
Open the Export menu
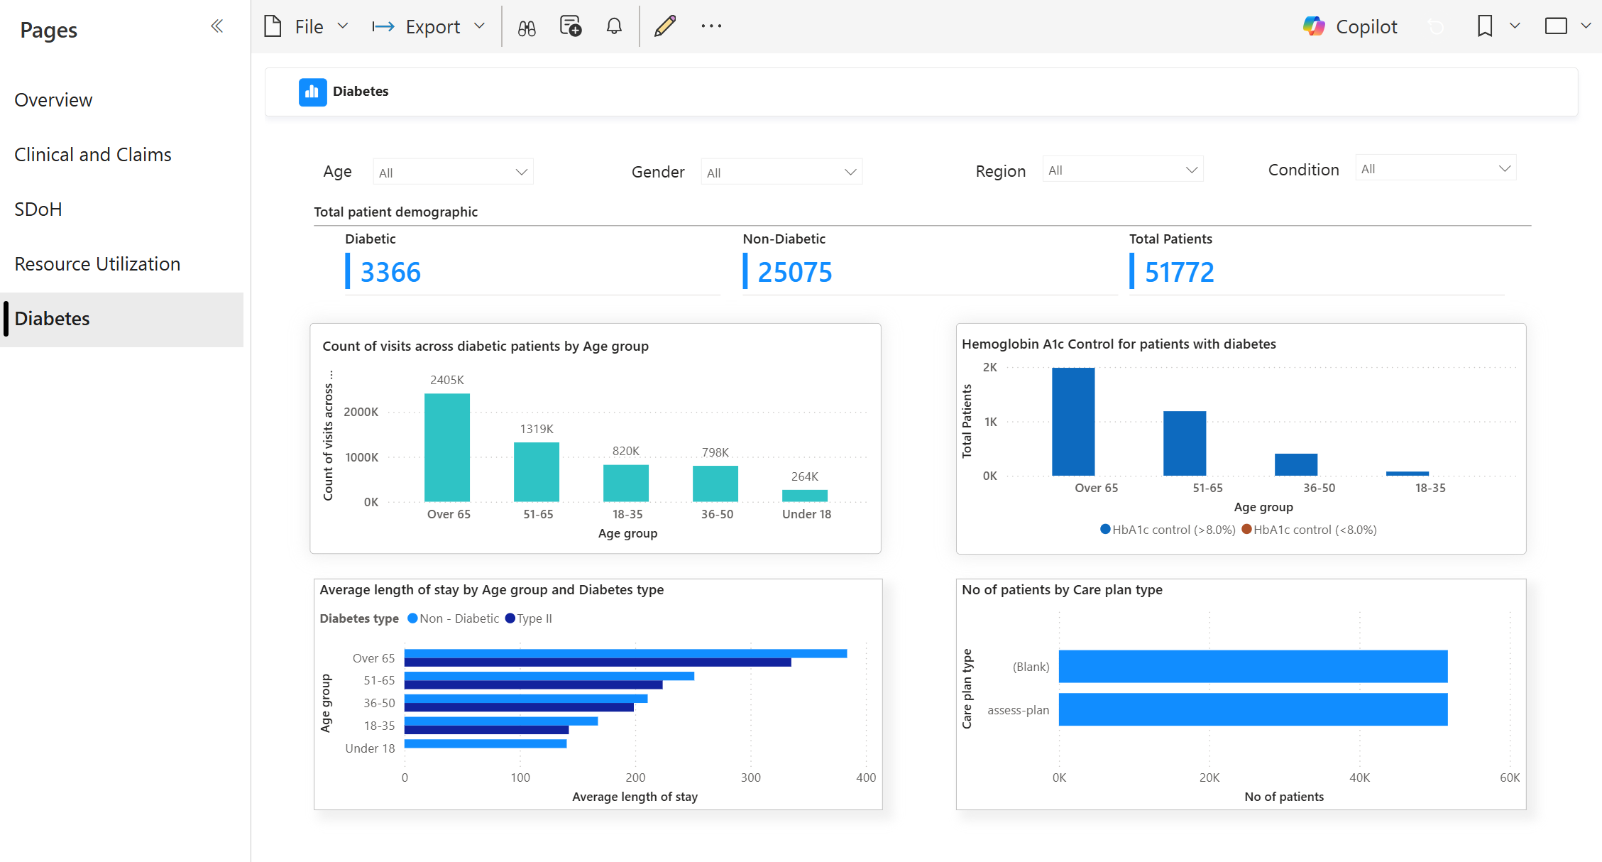point(429,27)
